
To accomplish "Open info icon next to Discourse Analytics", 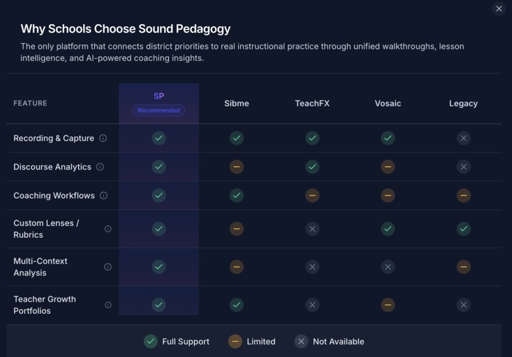I will point(100,167).
